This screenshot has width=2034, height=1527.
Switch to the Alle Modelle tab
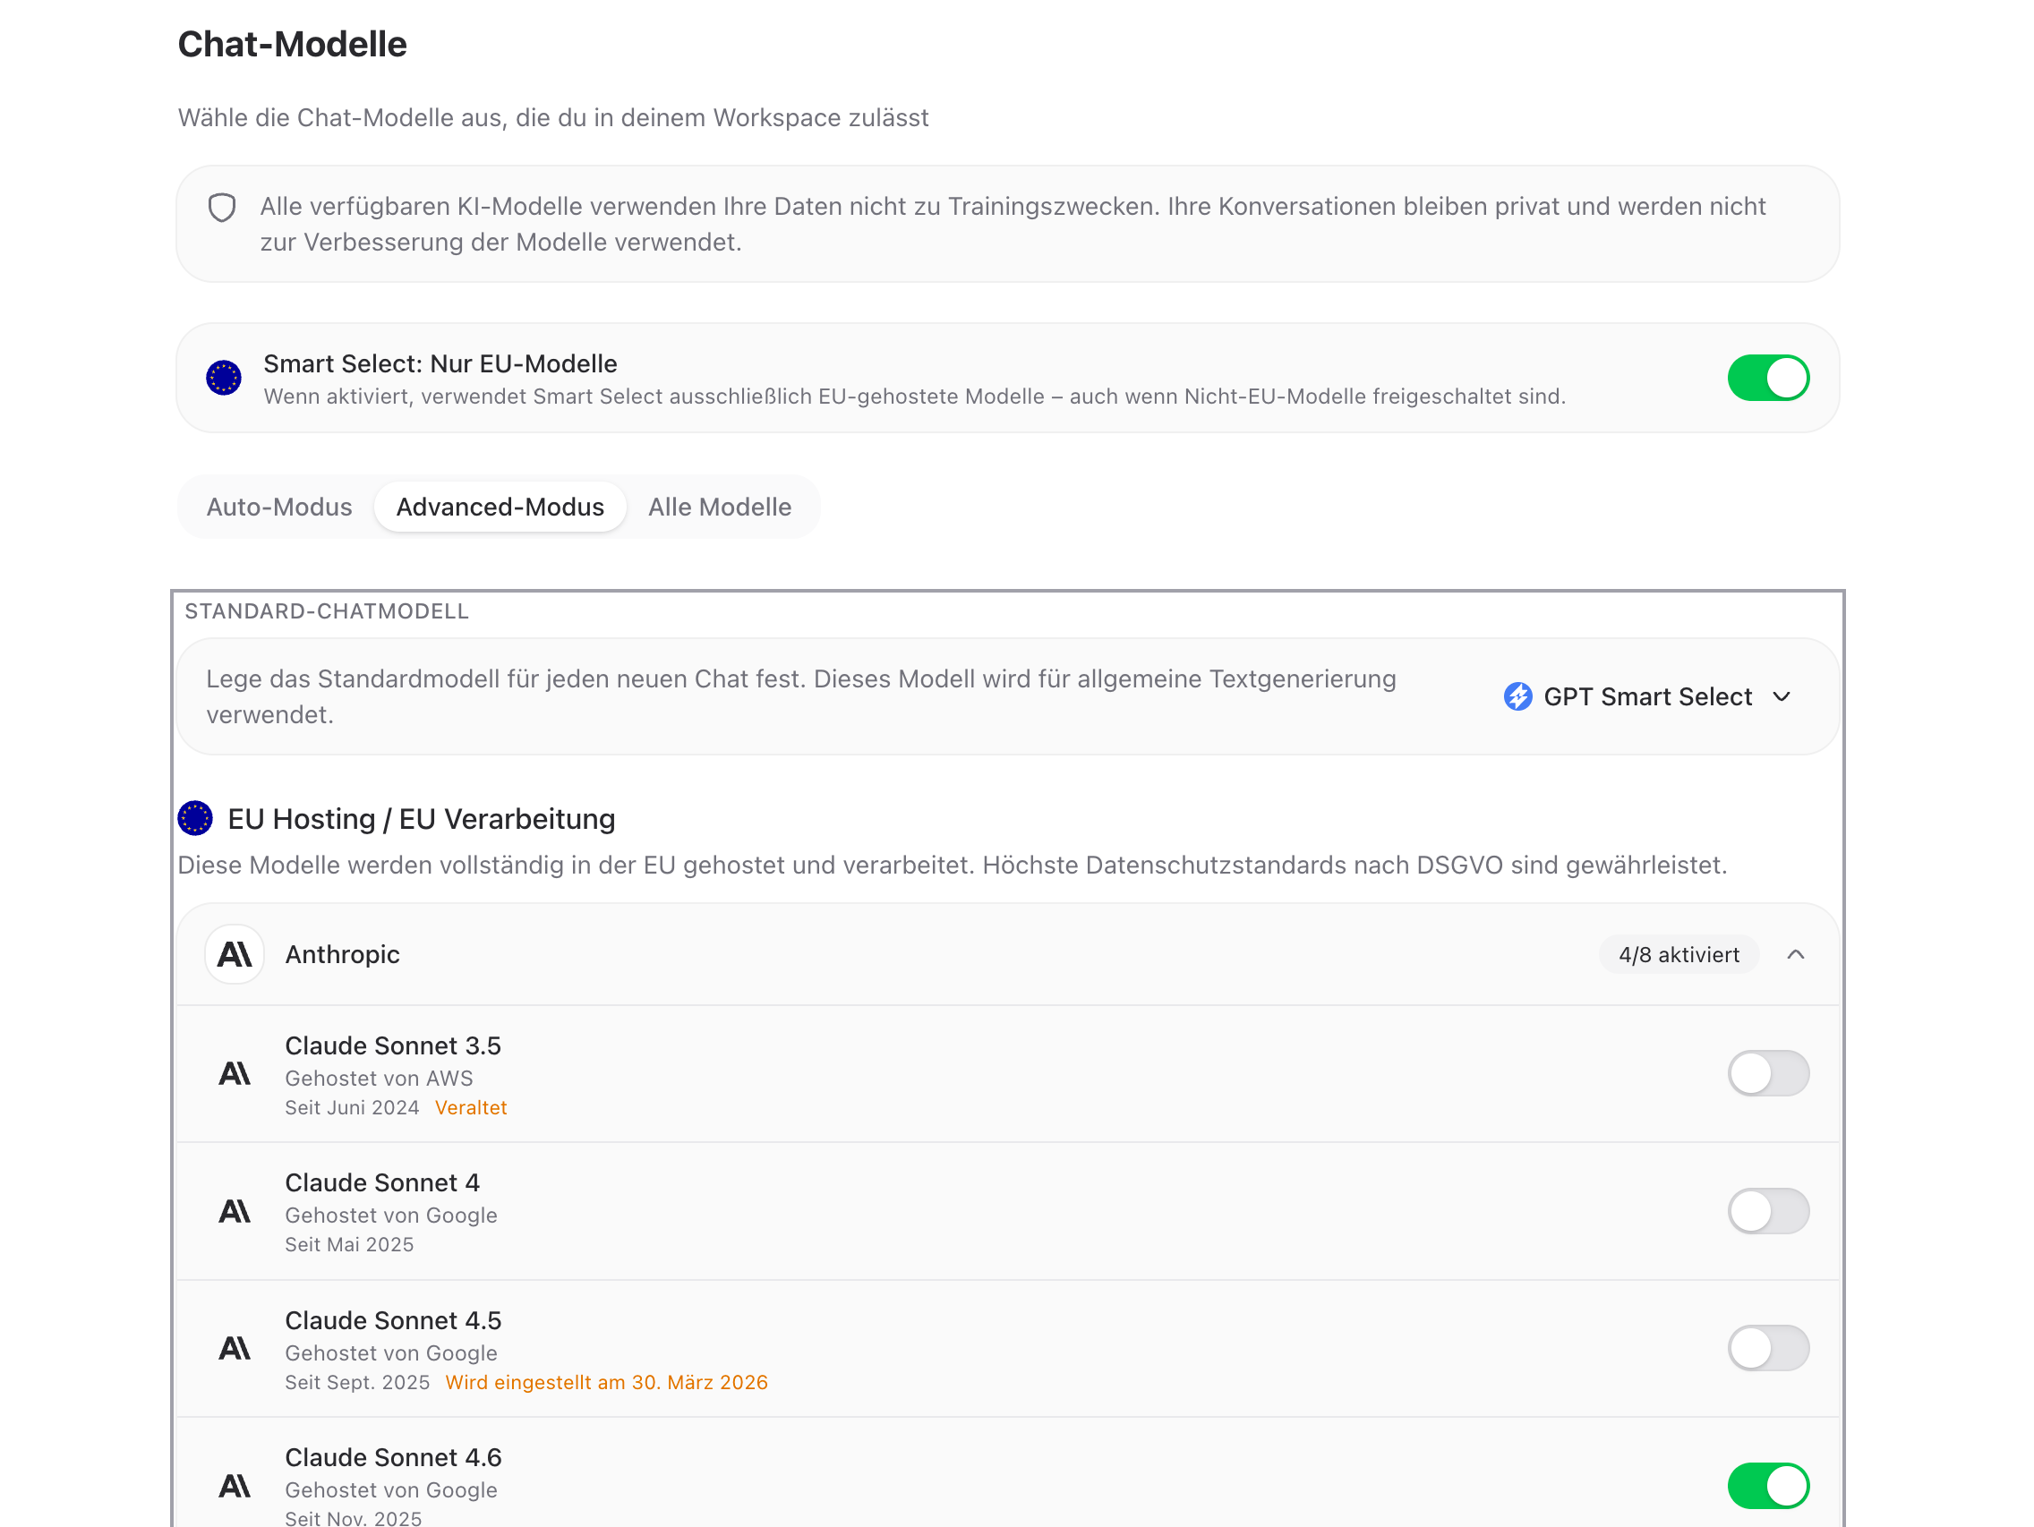pyautogui.click(x=719, y=507)
